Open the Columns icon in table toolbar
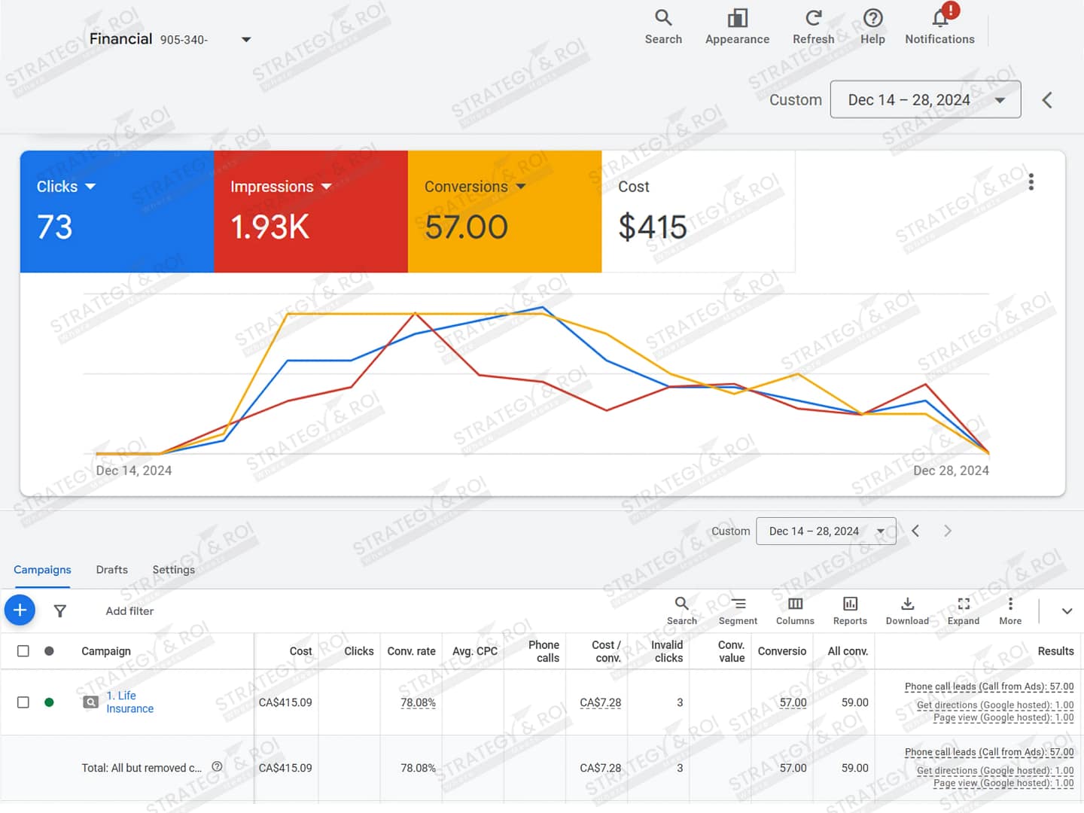 [795, 604]
